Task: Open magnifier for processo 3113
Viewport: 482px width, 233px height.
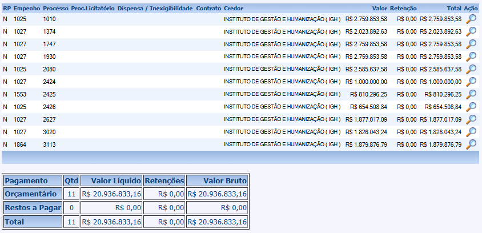Action: pos(471,144)
